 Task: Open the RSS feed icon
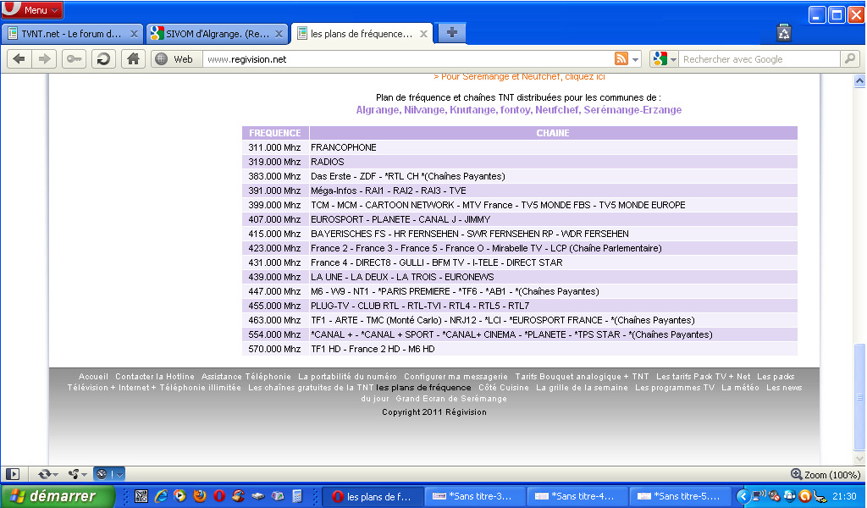(x=621, y=58)
